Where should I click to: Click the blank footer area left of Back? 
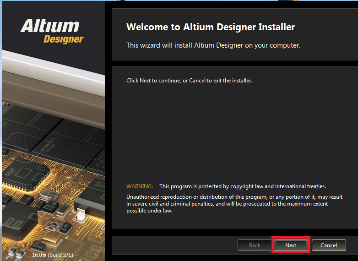tap(174, 245)
